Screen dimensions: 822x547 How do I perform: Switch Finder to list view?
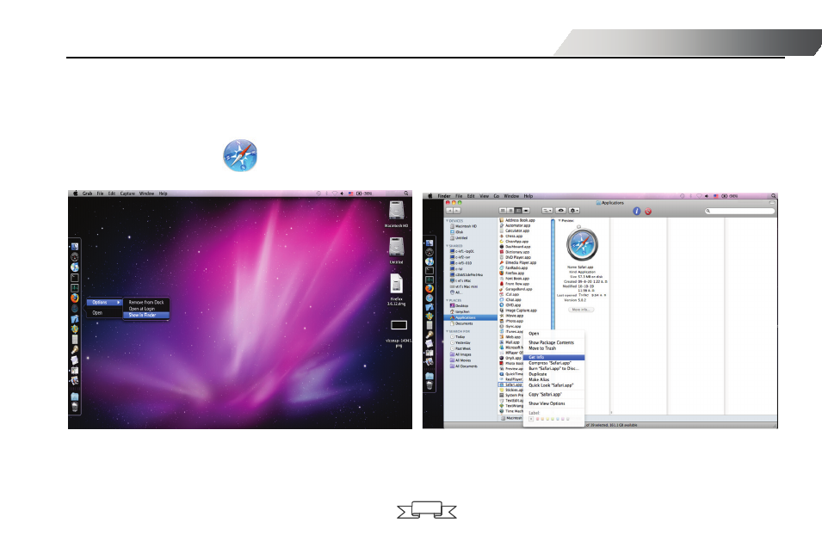(x=510, y=211)
